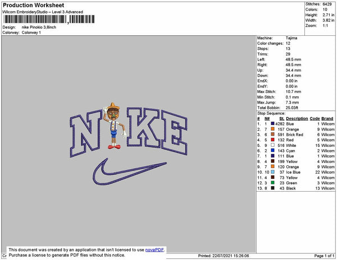The height and width of the screenshot is (260, 337).
Task: Click the Brand column header
Action: (327, 119)
